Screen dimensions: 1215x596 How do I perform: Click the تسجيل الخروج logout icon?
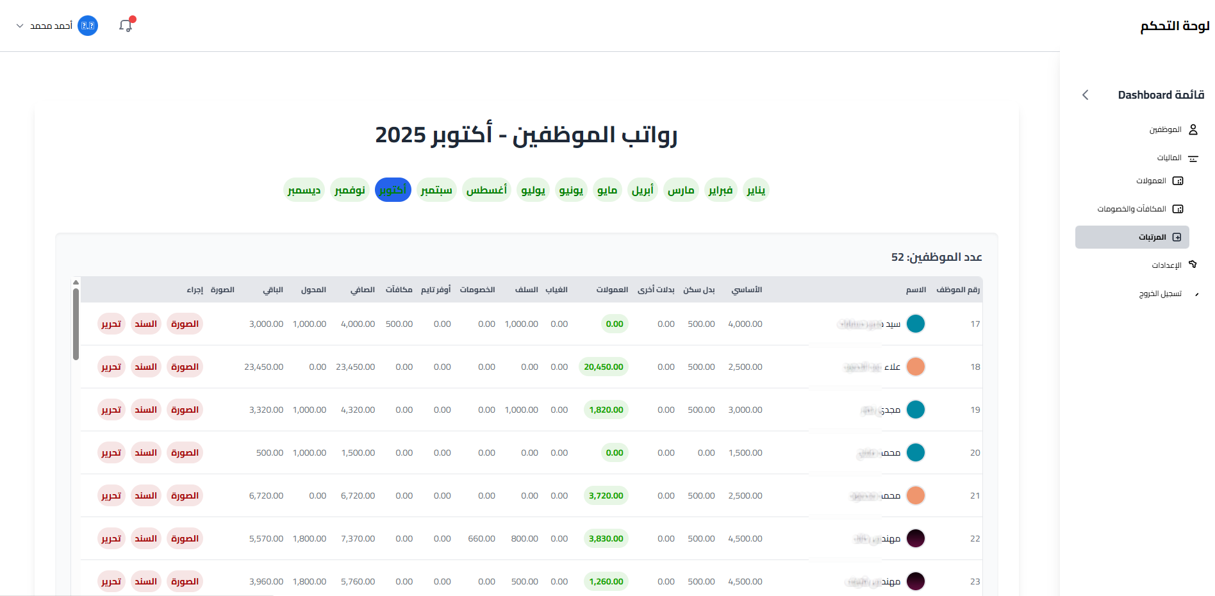coord(1197,294)
